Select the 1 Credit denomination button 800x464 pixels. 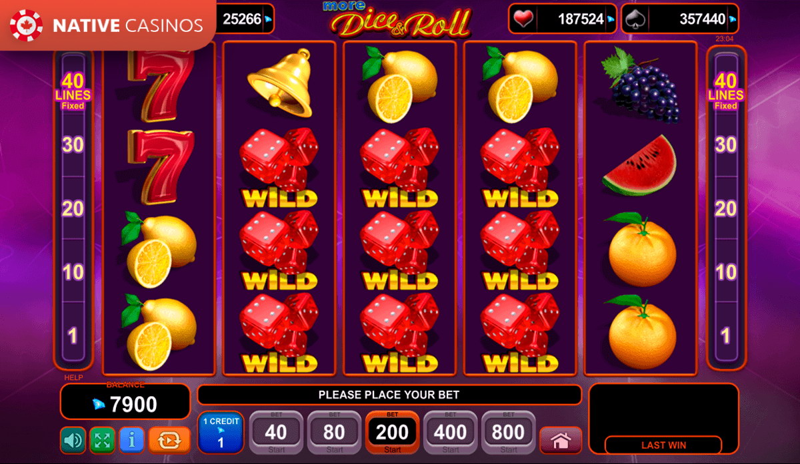pos(221,432)
